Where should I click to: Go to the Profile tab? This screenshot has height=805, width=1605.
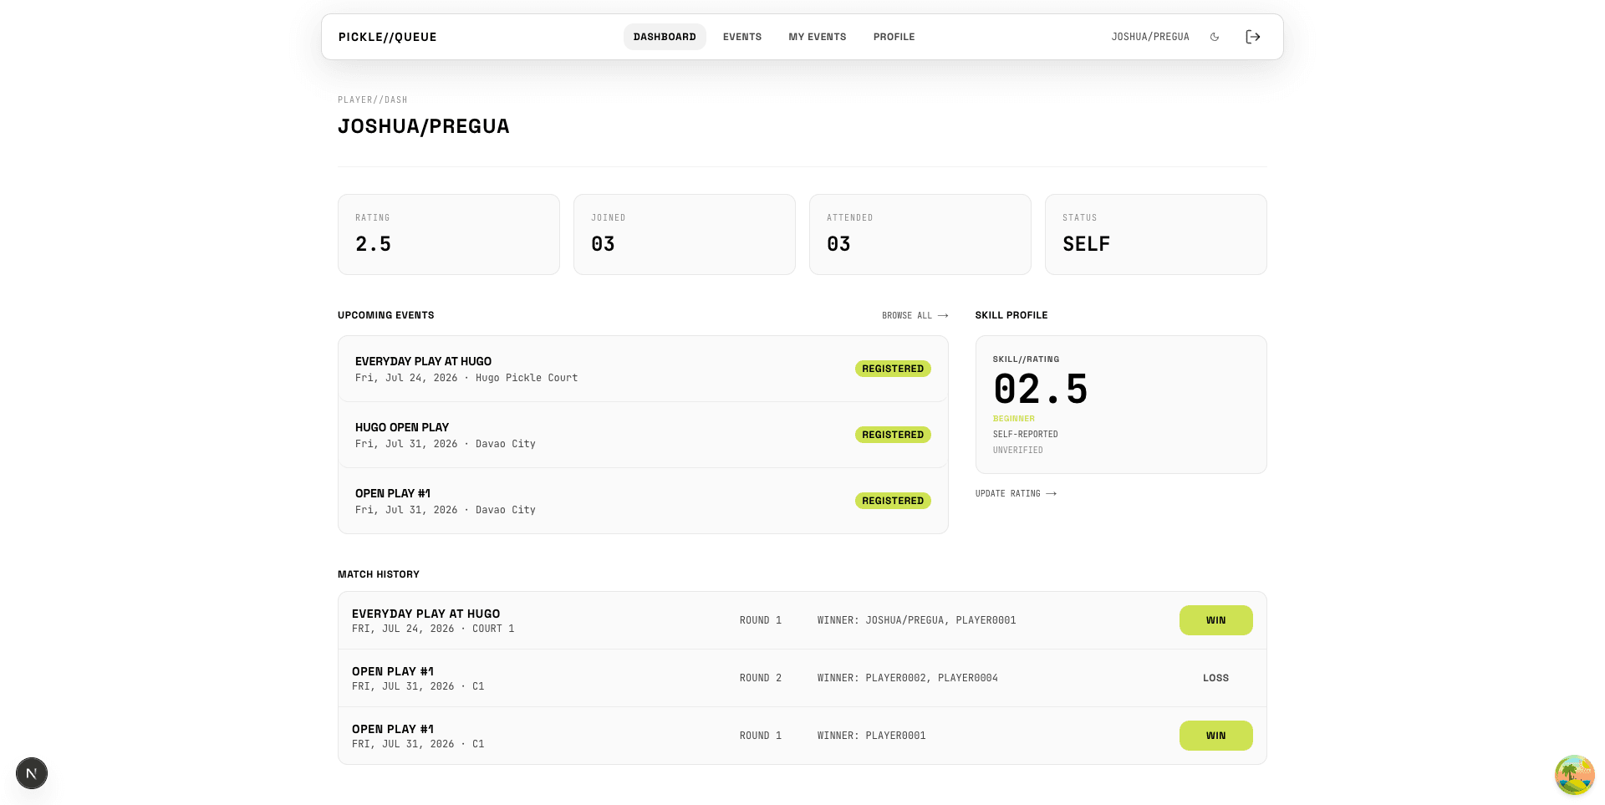coord(894,37)
